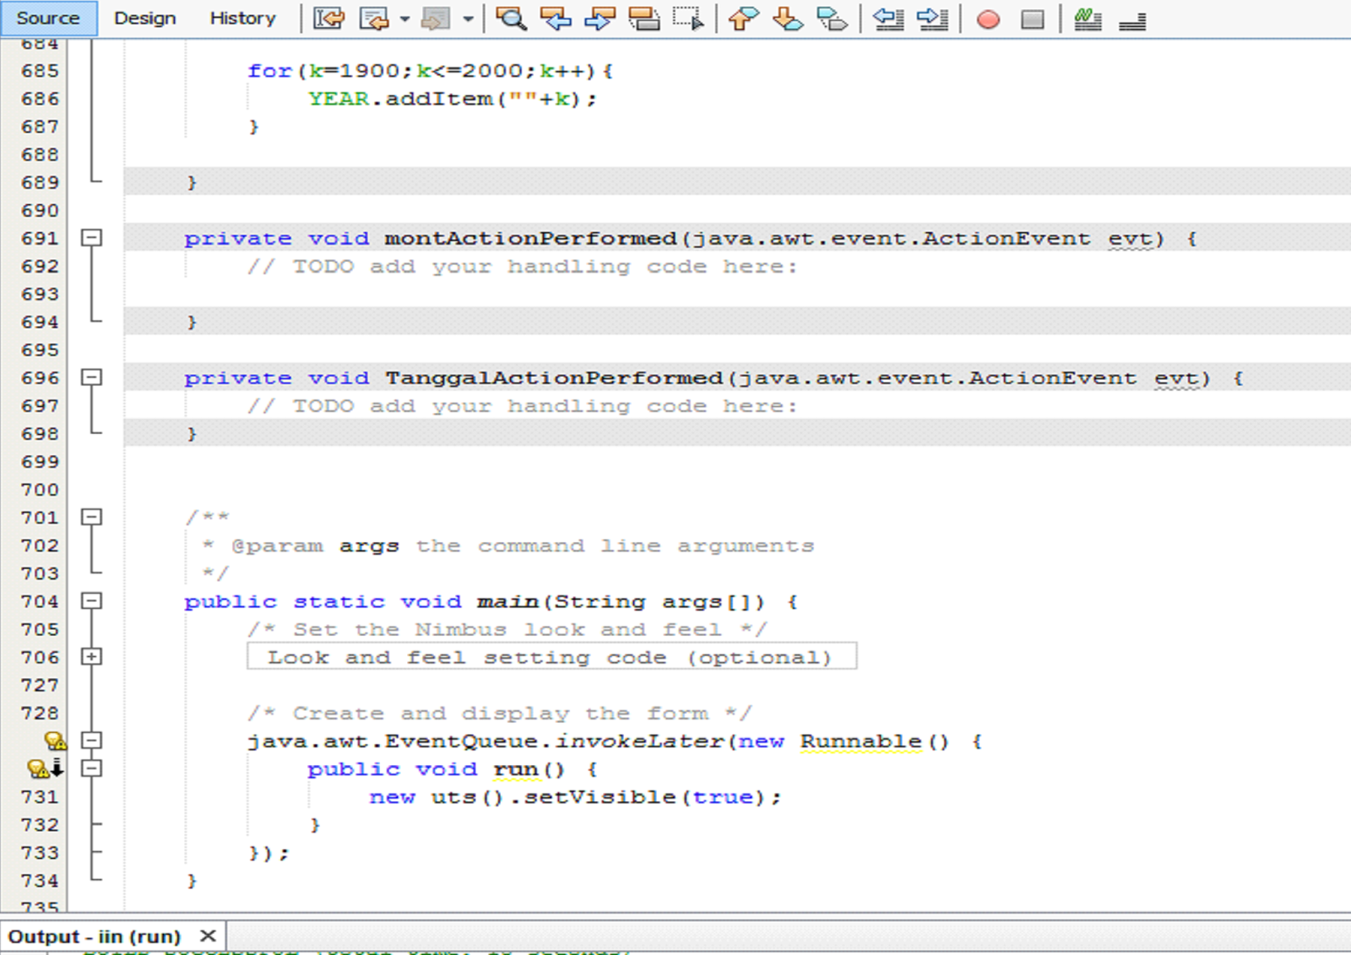Collapse the @param args Javadoc comment fold
This screenshot has height=955, width=1351.
coord(91,517)
